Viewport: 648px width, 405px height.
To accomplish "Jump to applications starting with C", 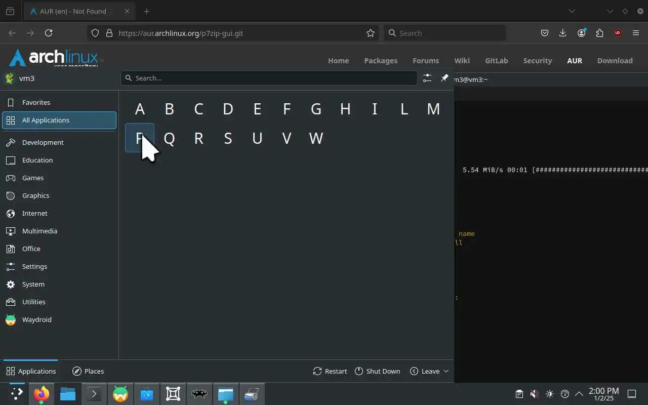I will [x=198, y=109].
